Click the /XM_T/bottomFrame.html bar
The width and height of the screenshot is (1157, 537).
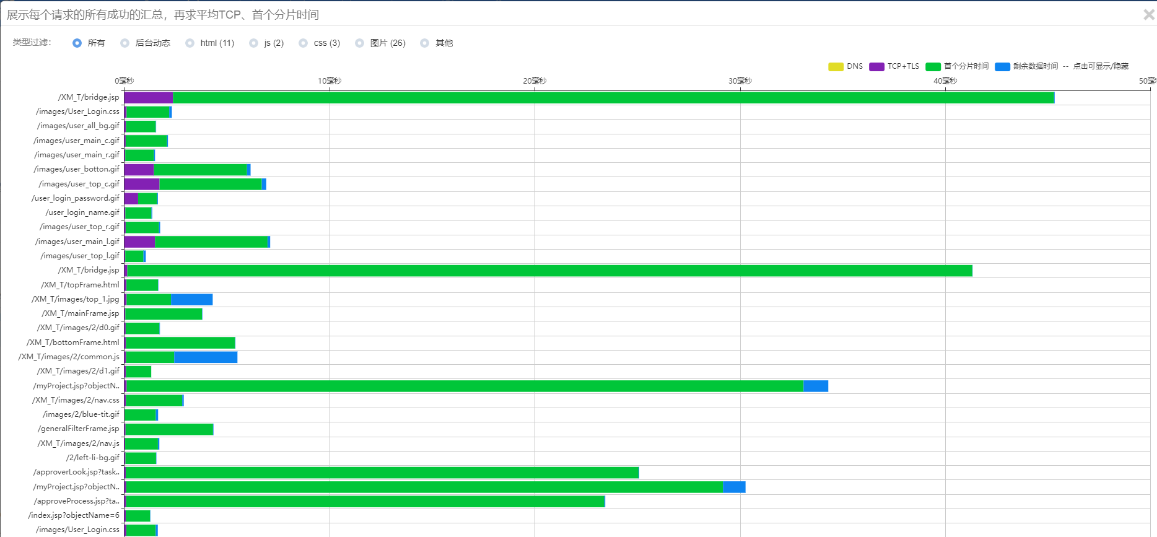180,343
